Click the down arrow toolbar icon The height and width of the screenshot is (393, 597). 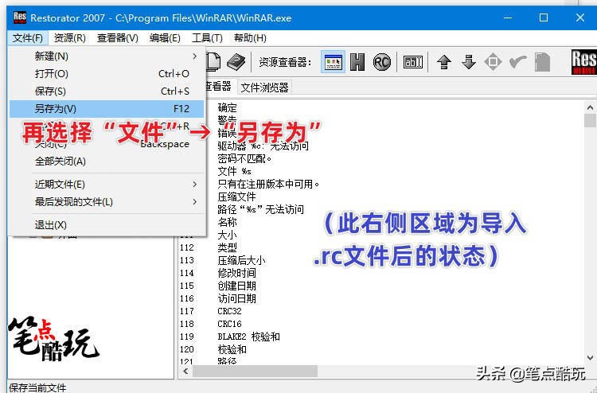[469, 61]
